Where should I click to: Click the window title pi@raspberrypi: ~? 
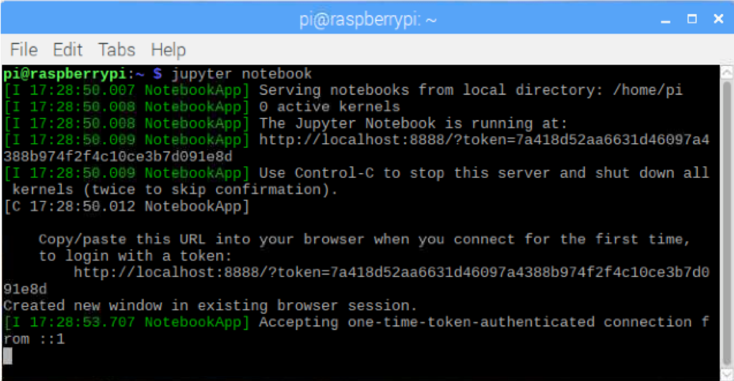(368, 20)
